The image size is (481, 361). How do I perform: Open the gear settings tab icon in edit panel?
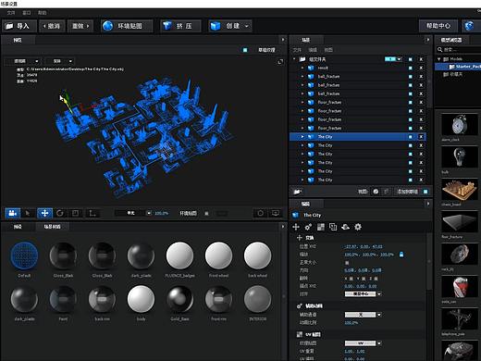(358, 227)
